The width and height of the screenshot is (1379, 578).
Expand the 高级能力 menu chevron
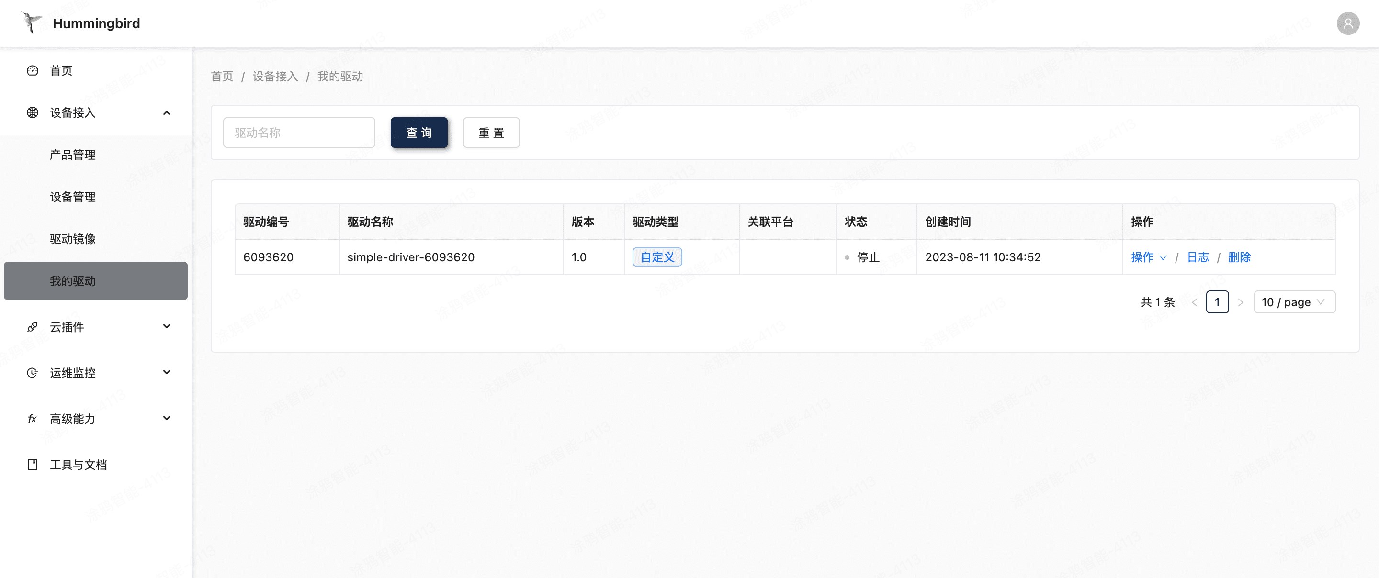tap(167, 419)
